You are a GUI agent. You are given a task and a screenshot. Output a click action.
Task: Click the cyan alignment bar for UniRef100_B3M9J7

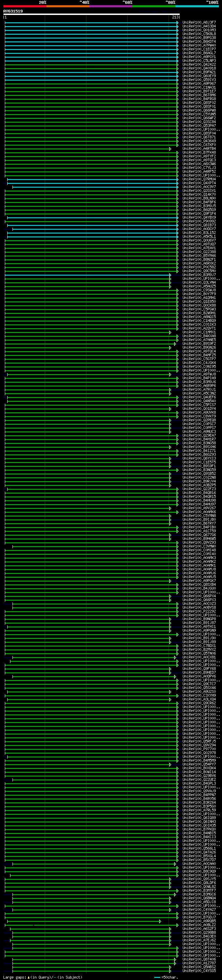[x=88, y=275]
